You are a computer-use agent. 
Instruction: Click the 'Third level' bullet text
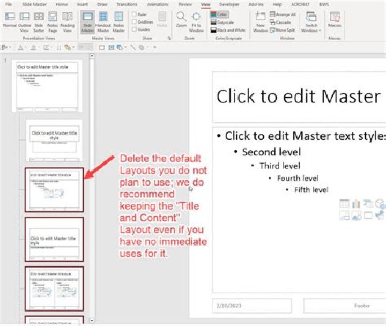tap(280, 166)
